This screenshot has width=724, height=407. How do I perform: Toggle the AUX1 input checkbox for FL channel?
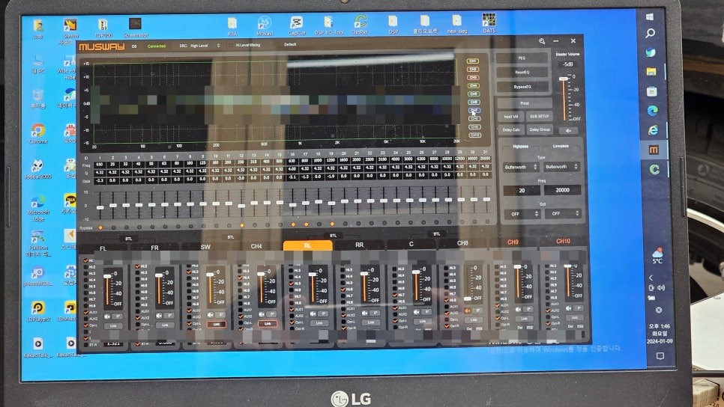[x=84, y=312]
